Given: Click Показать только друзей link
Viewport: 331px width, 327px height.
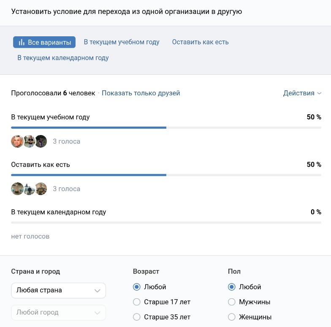Looking at the screenshot, I should (141, 93).
